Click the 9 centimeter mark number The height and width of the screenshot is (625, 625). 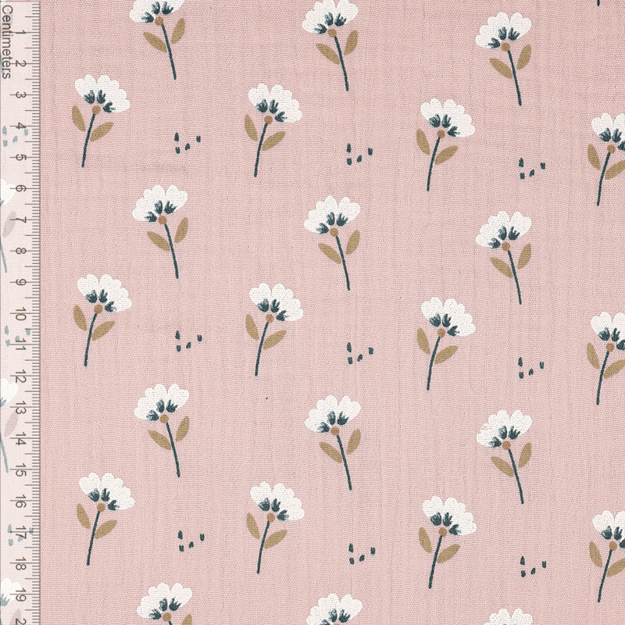[x=20, y=282]
